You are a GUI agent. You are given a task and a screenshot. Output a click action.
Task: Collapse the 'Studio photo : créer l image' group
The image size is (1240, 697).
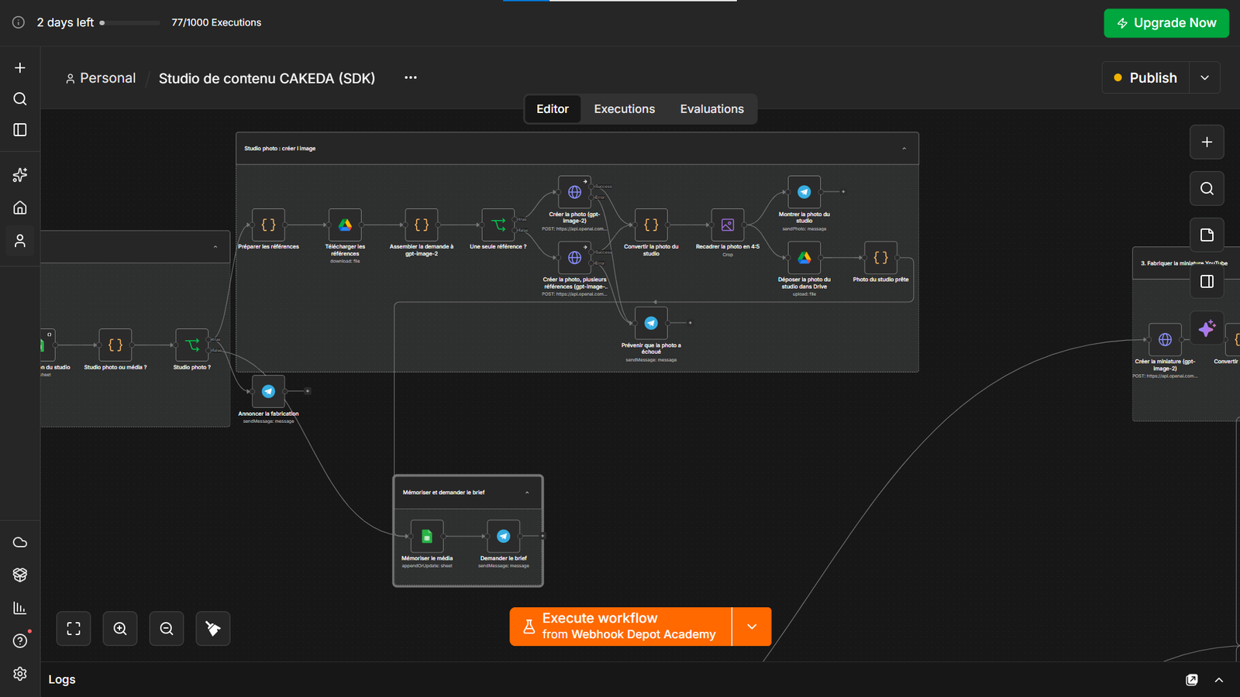point(904,149)
